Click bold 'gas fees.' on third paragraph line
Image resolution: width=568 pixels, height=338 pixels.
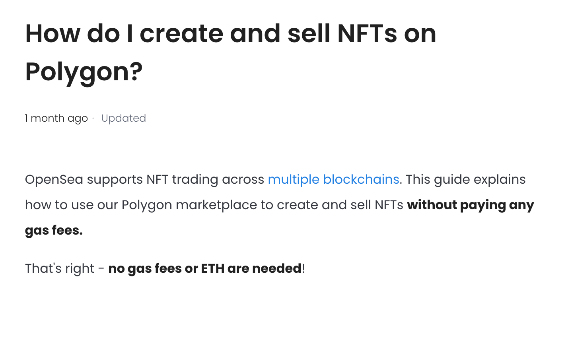54,230
